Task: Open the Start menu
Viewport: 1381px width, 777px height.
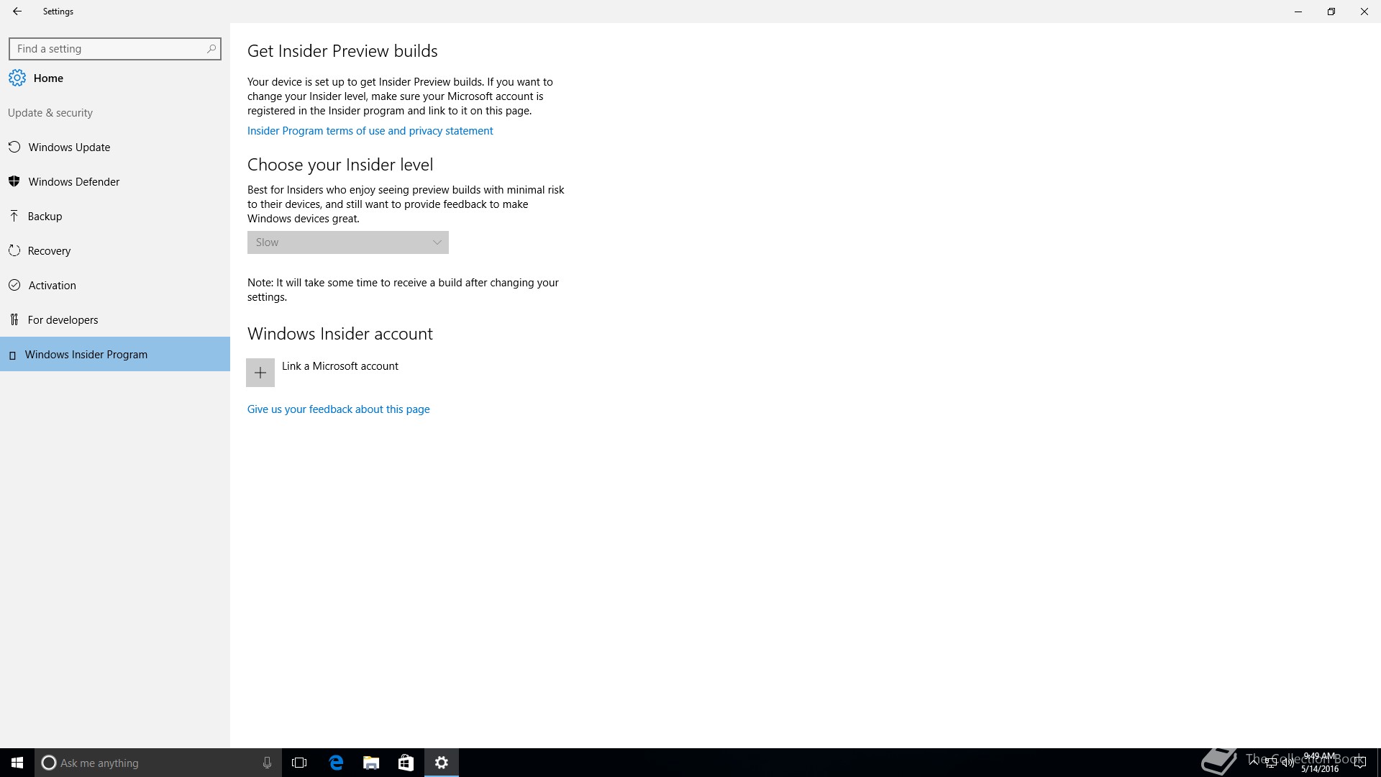Action: click(x=17, y=763)
